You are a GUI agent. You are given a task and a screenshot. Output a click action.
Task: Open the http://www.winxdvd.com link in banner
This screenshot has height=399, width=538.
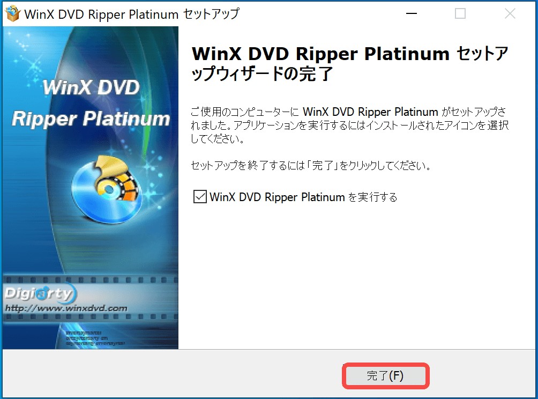coord(66,308)
